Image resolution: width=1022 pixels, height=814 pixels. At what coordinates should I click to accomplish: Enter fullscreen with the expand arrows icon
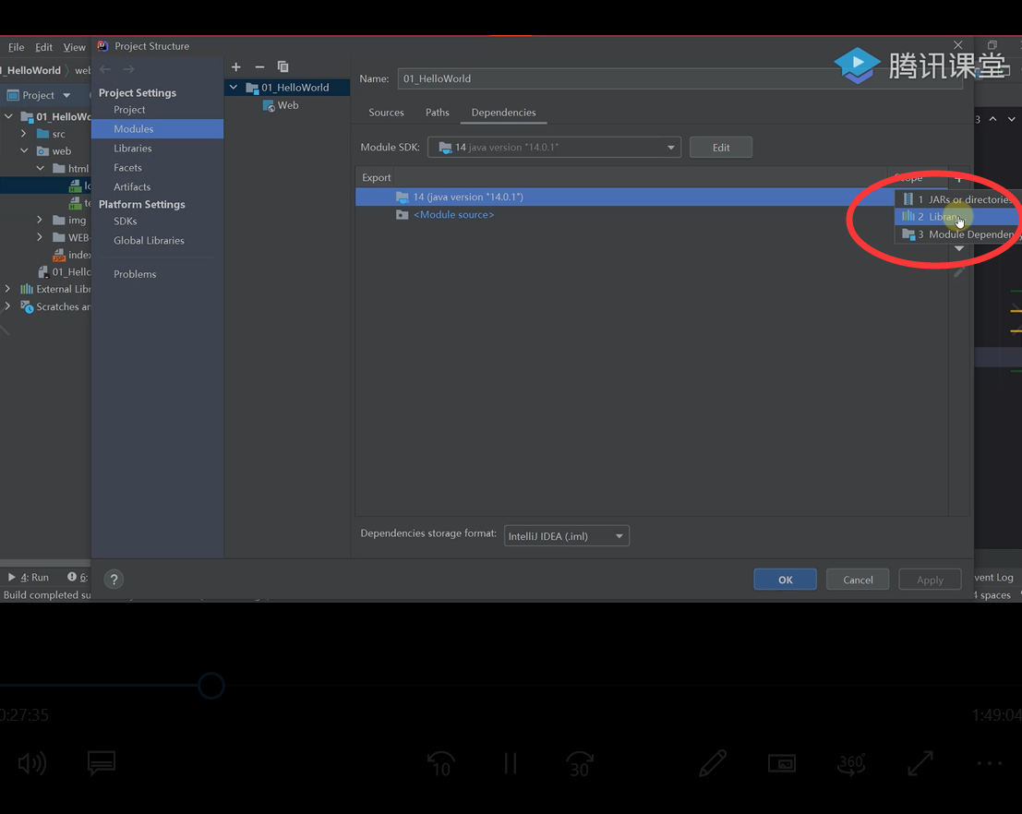(x=920, y=763)
